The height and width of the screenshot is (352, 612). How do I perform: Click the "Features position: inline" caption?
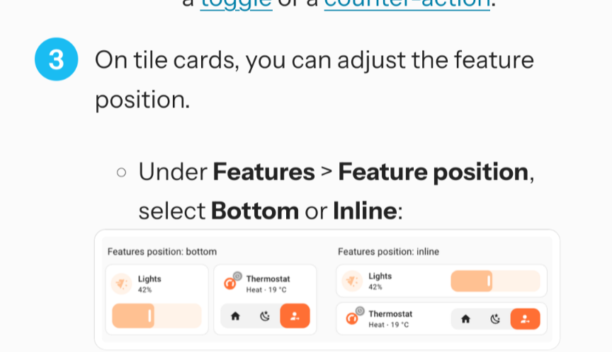point(388,252)
